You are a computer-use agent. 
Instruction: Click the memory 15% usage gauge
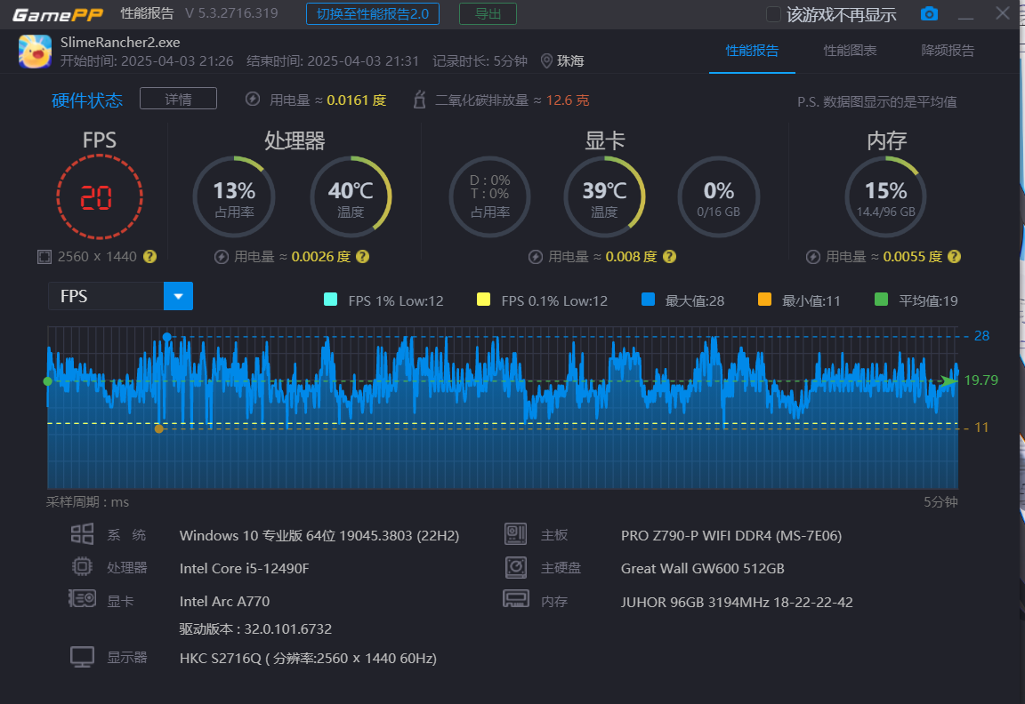point(886,196)
